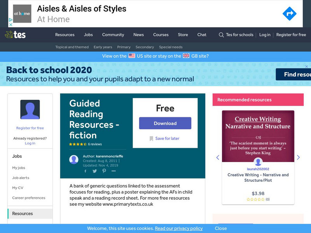The height and width of the screenshot is (233, 311).
Task: Open the Store menu
Action: pyautogui.click(x=183, y=35)
